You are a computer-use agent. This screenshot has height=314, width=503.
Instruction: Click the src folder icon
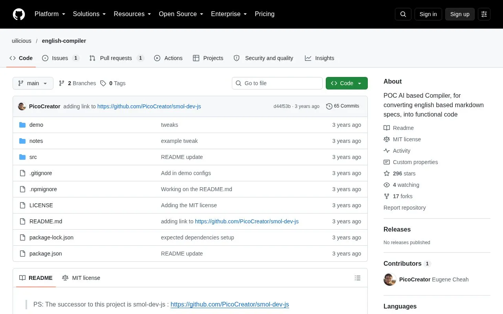(x=22, y=157)
